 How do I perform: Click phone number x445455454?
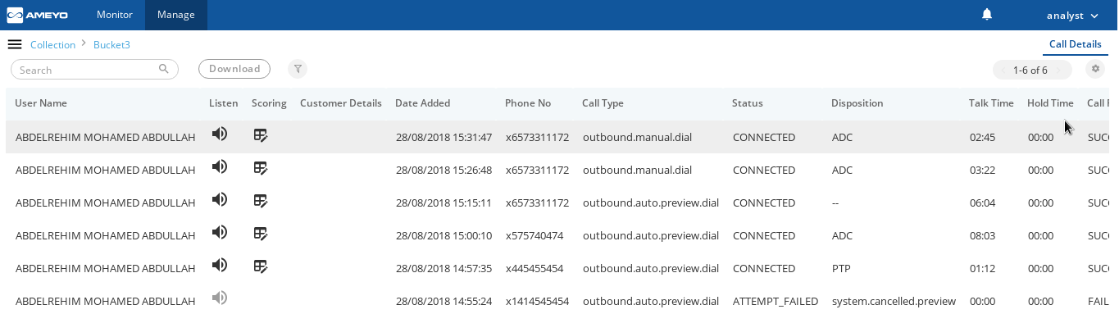(534, 268)
